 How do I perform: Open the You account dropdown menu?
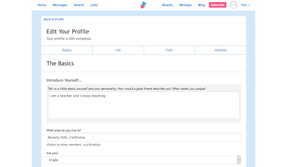point(245,5)
